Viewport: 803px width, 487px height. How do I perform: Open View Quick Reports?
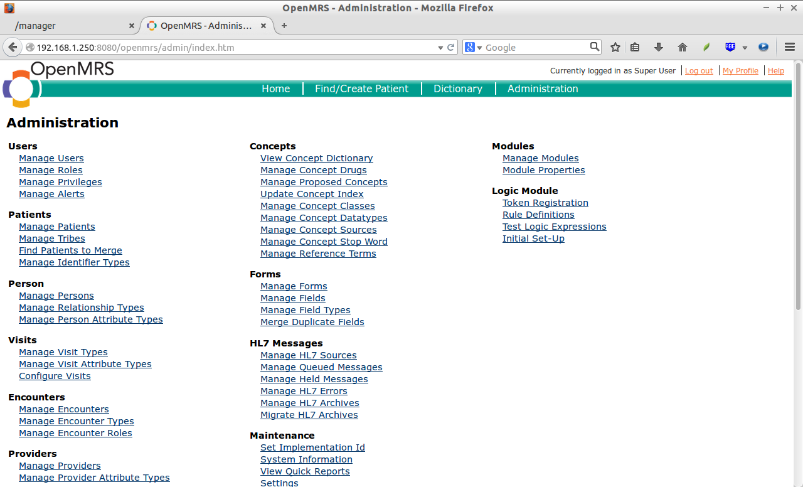tap(305, 471)
